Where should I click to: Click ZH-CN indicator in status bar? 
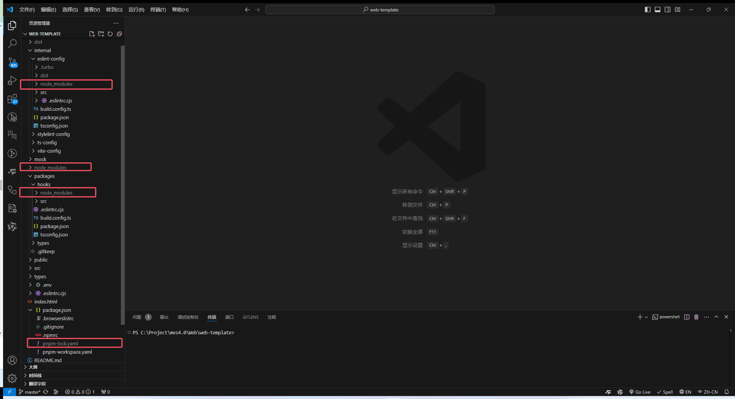point(708,392)
